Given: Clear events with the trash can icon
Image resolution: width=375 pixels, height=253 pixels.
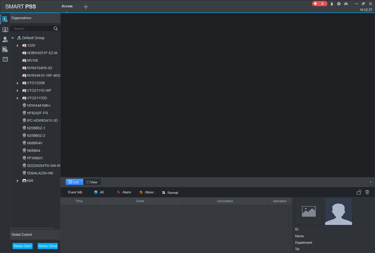Looking at the screenshot, I should tap(367, 192).
